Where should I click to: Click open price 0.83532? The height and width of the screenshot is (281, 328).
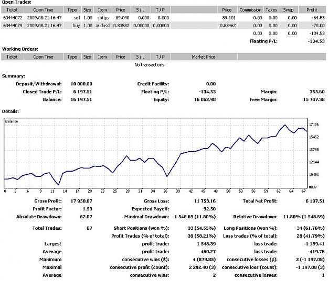click(121, 26)
